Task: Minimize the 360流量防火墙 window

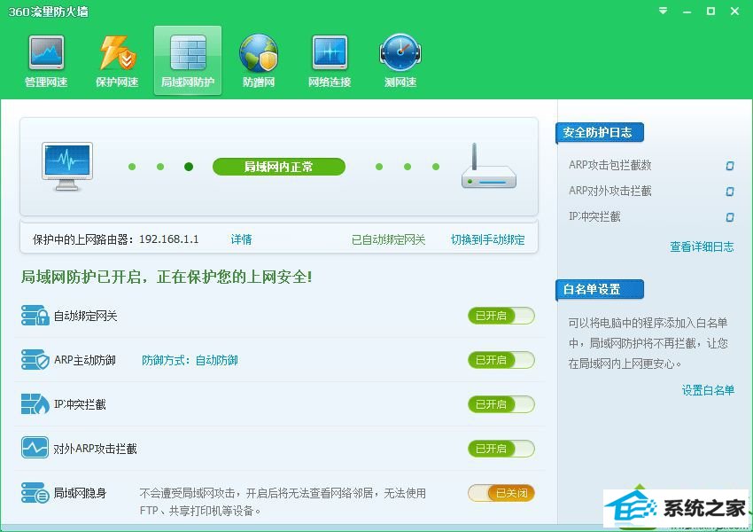Action: [x=687, y=12]
